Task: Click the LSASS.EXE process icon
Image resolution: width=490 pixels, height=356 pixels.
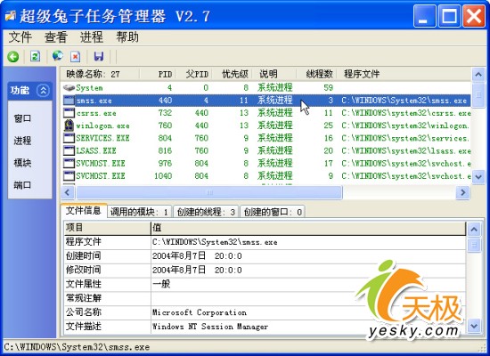Action: click(x=69, y=150)
